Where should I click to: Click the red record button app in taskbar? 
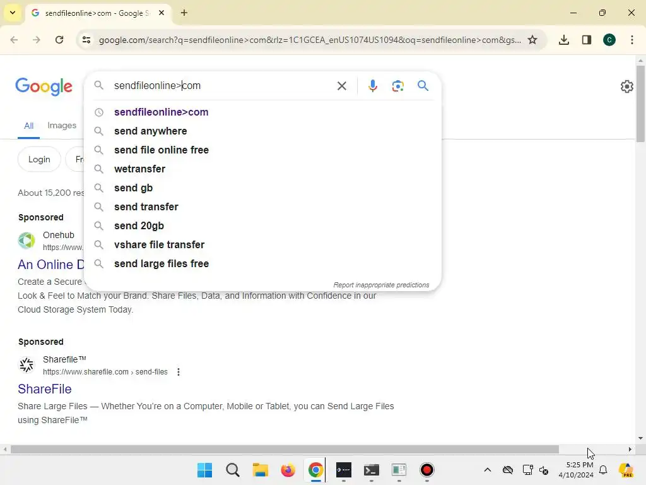pyautogui.click(x=427, y=470)
